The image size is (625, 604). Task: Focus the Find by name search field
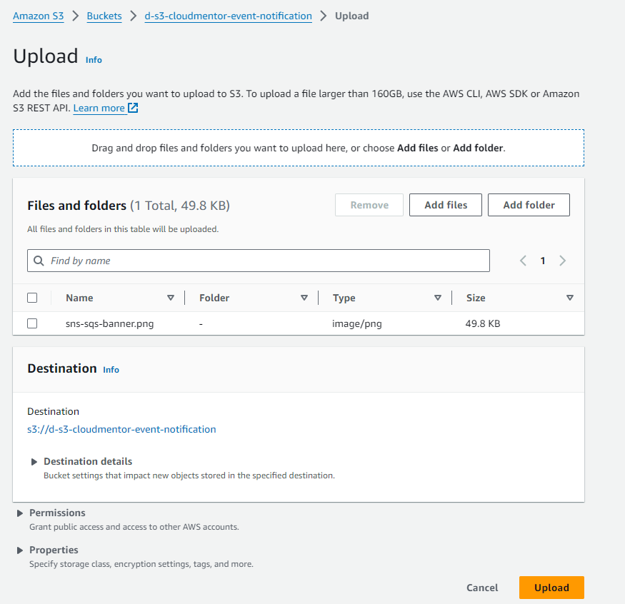point(264,261)
